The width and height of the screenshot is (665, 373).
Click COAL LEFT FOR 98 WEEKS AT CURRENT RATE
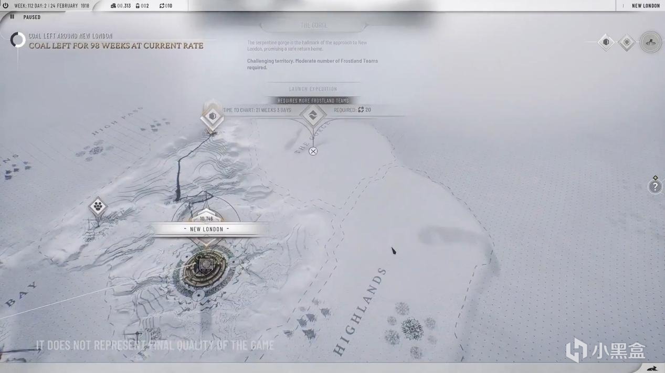pos(116,46)
